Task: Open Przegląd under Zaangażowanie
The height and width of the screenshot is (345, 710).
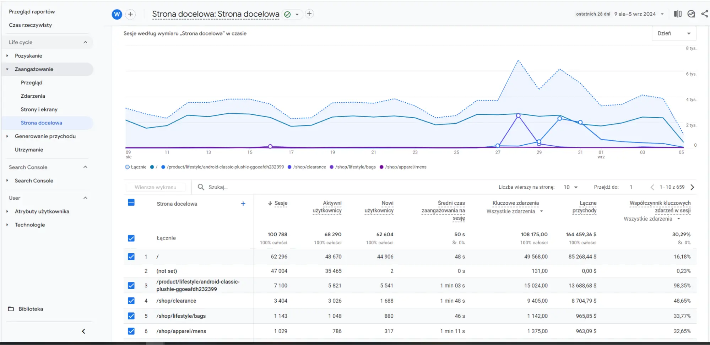Action: (32, 83)
